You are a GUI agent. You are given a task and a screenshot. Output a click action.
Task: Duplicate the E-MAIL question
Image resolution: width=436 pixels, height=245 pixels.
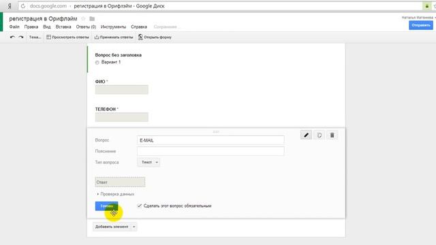pyautogui.click(x=320, y=135)
